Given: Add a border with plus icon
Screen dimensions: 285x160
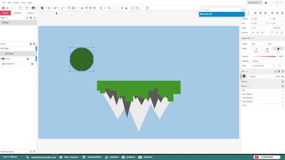Looking at the screenshot, I should (x=282, y=82).
